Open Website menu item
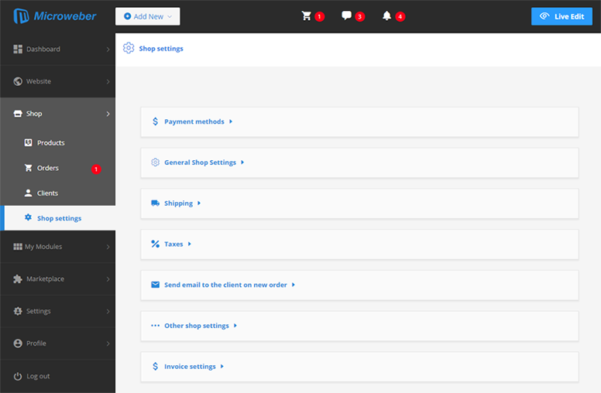This screenshot has width=601, height=393. 57,81
